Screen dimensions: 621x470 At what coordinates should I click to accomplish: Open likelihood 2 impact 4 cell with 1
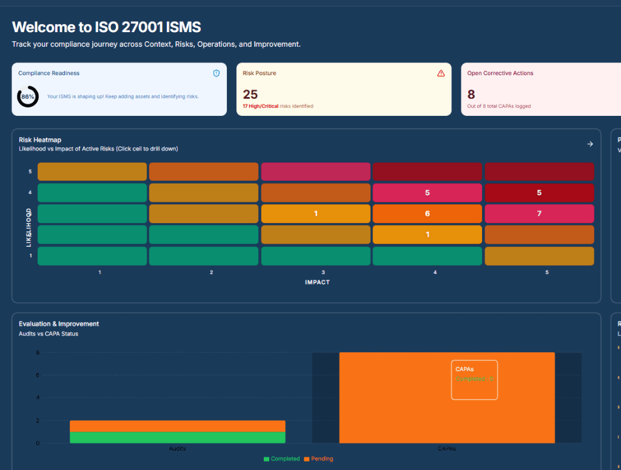click(428, 235)
